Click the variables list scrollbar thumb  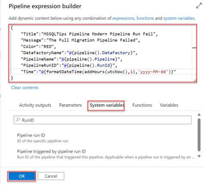point(199,135)
